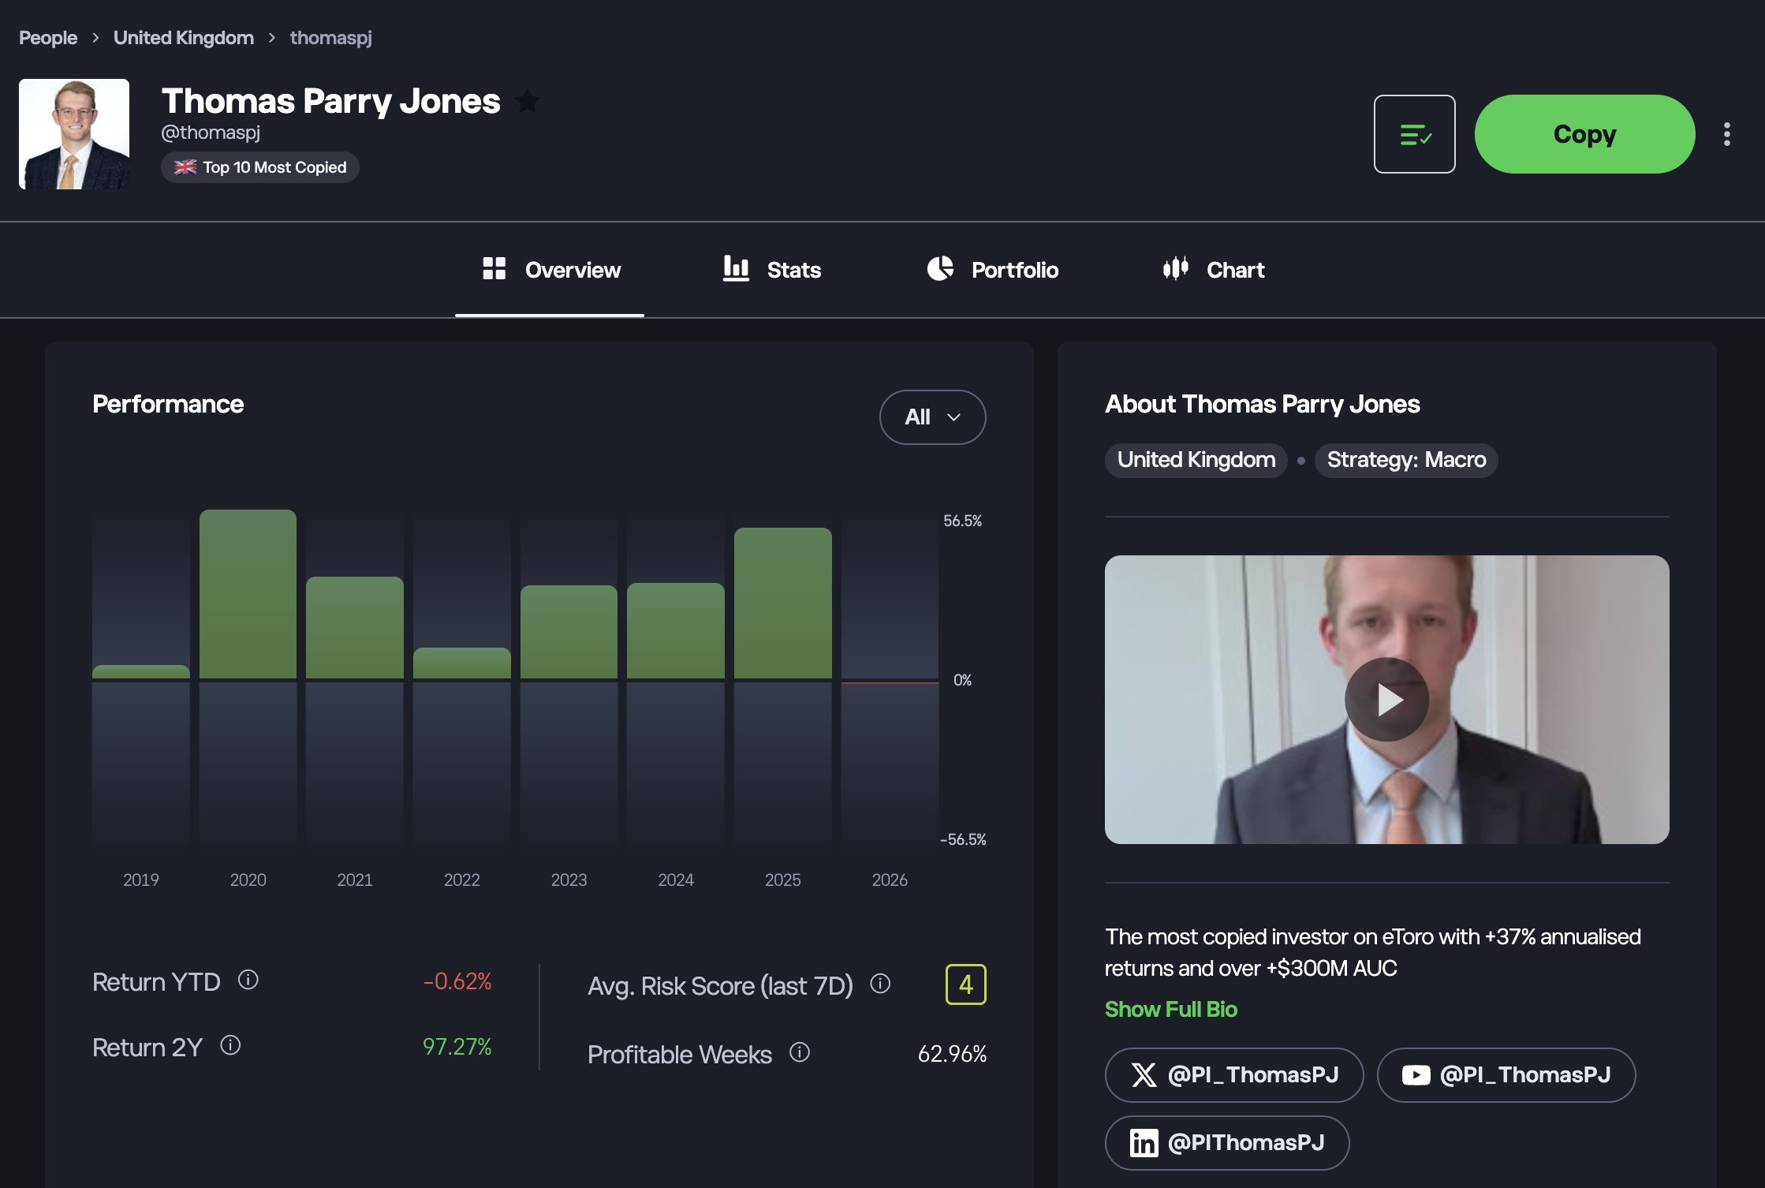Open the YouTube channel @PI_ThomasPJ
This screenshot has width=1765, height=1188.
(1505, 1074)
